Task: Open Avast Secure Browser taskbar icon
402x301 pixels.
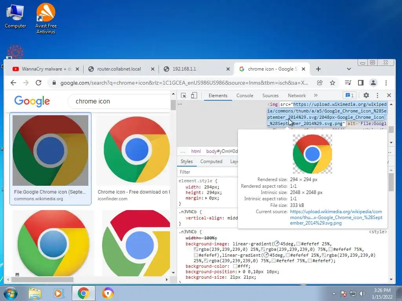Action: pos(108,293)
